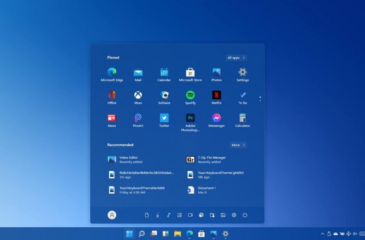The height and width of the screenshot is (240, 365).
Task: Open the user account profile button
Action: click(x=112, y=215)
